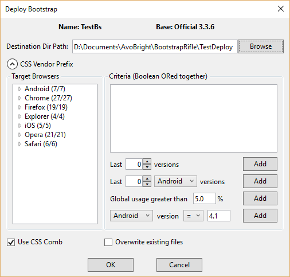Screen dimensions: 290x277
Task: Expand the iOS (5/5) tree node
Action: pyautogui.click(x=19, y=126)
